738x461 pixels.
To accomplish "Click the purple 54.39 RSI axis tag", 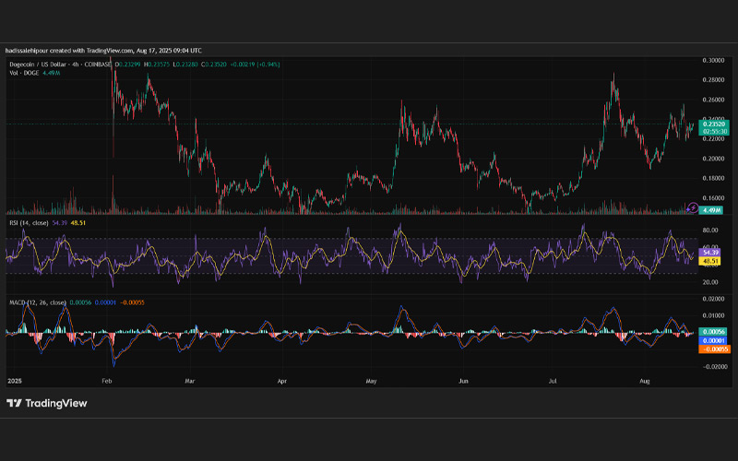I will pos(709,253).
